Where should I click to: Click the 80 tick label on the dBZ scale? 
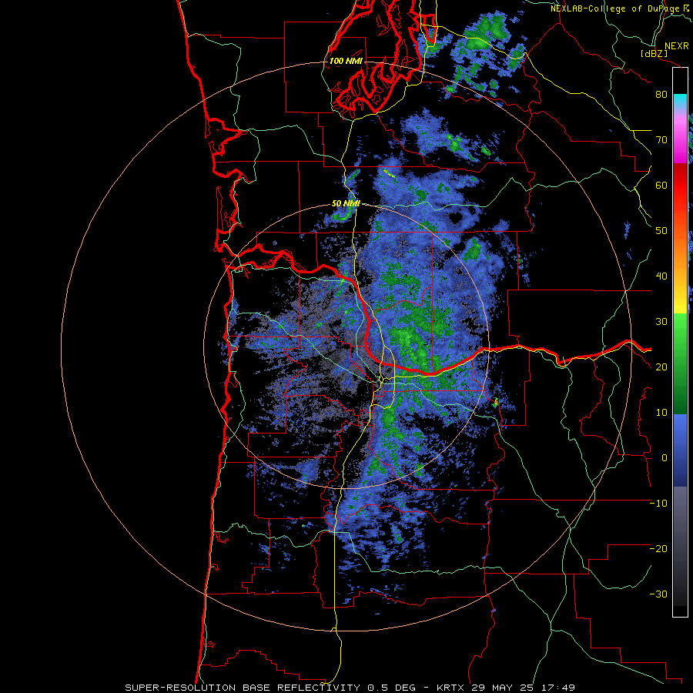pyautogui.click(x=661, y=95)
